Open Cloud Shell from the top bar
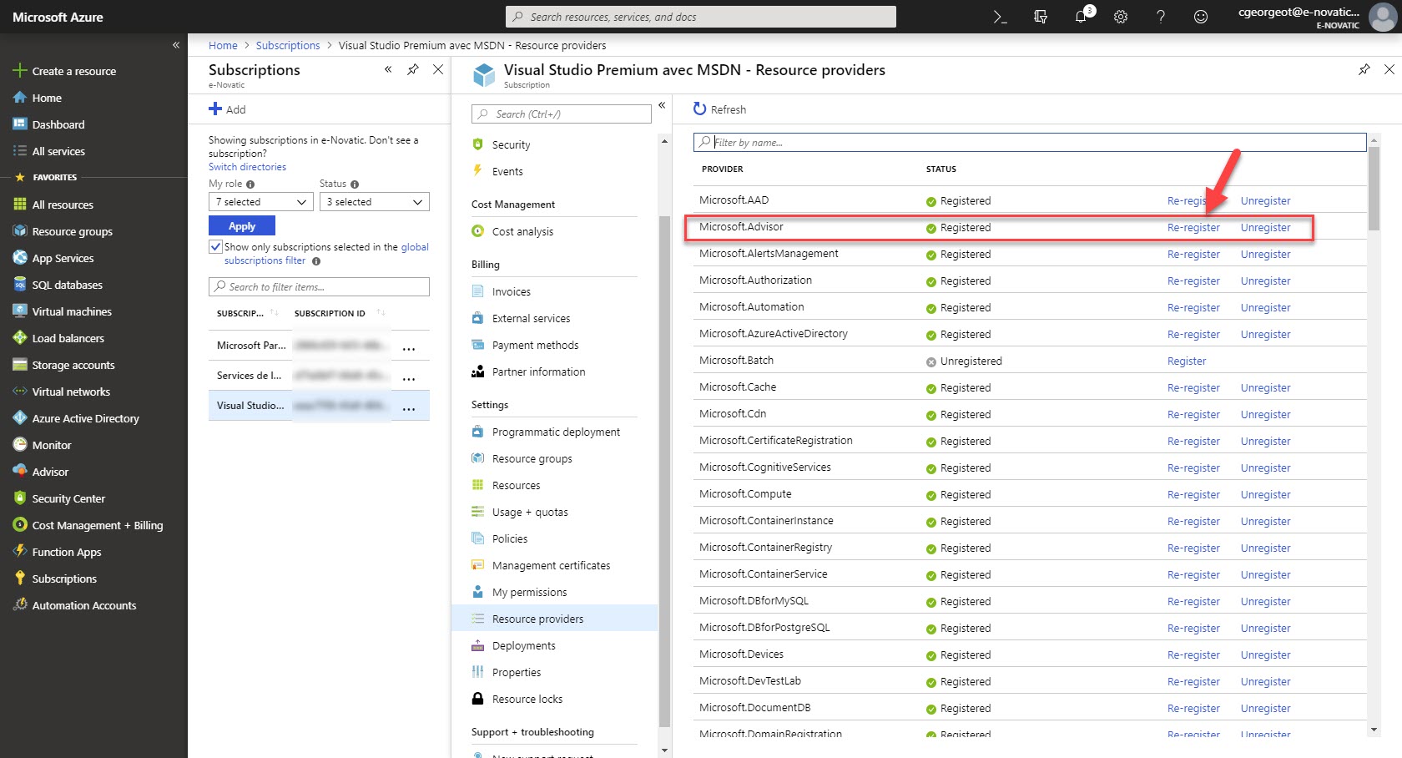This screenshot has width=1402, height=758. [1000, 17]
